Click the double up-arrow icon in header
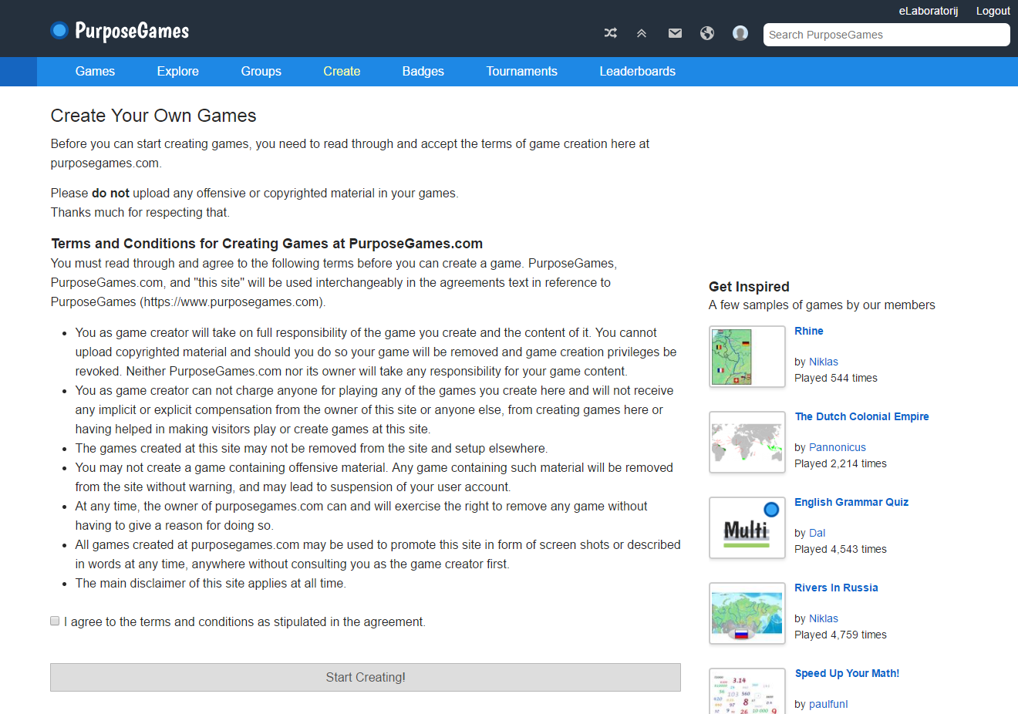 point(642,33)
